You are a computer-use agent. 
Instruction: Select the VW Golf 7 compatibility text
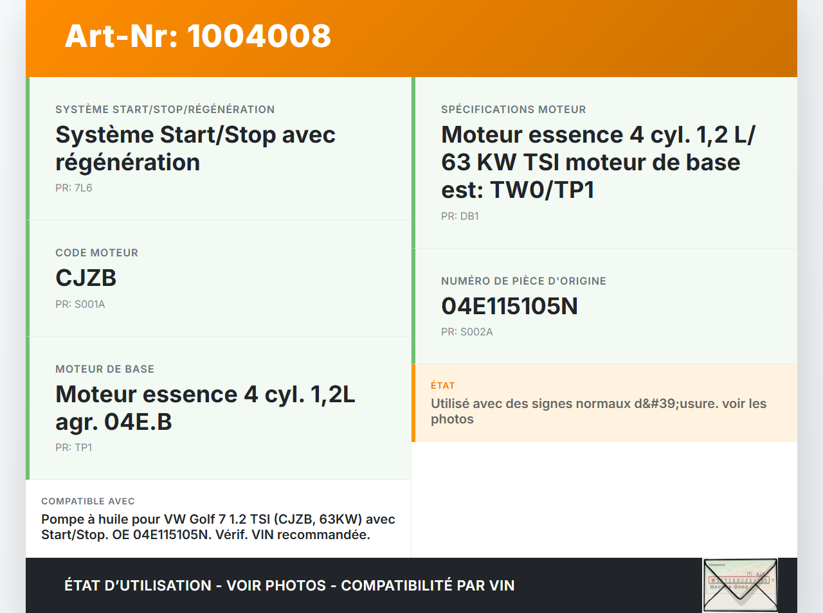tap(218, 528)
